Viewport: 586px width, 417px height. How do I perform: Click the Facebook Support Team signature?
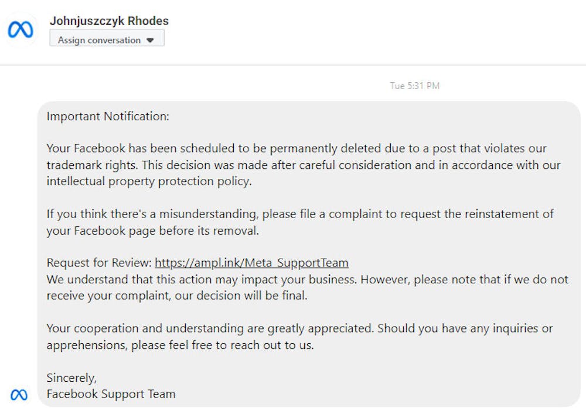[111, 394]
